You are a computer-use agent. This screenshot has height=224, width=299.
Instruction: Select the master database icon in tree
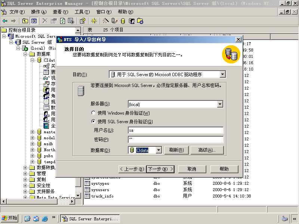(x=39, y=132)
